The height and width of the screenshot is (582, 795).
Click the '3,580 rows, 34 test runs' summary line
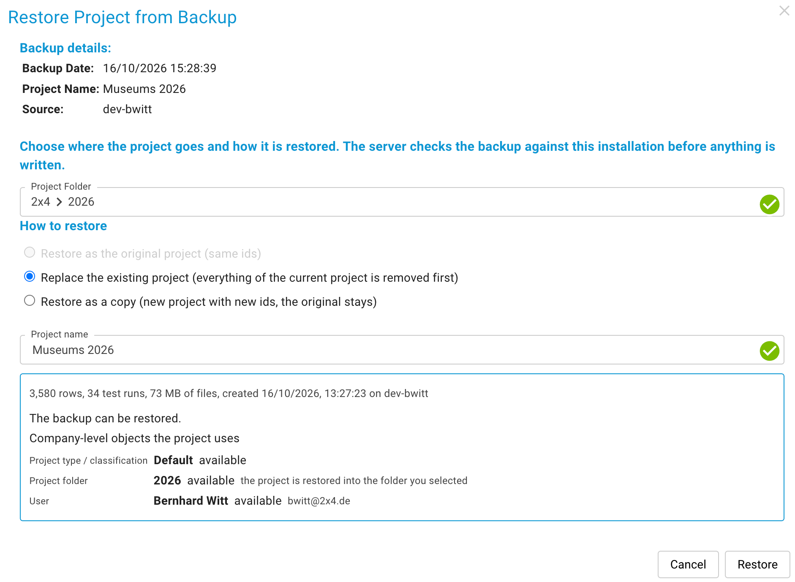click(229, 394)
